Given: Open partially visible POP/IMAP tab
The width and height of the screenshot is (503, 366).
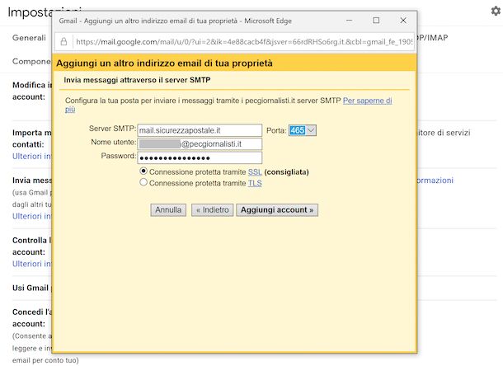Looking at the screenshot, I should click(432, 38).
